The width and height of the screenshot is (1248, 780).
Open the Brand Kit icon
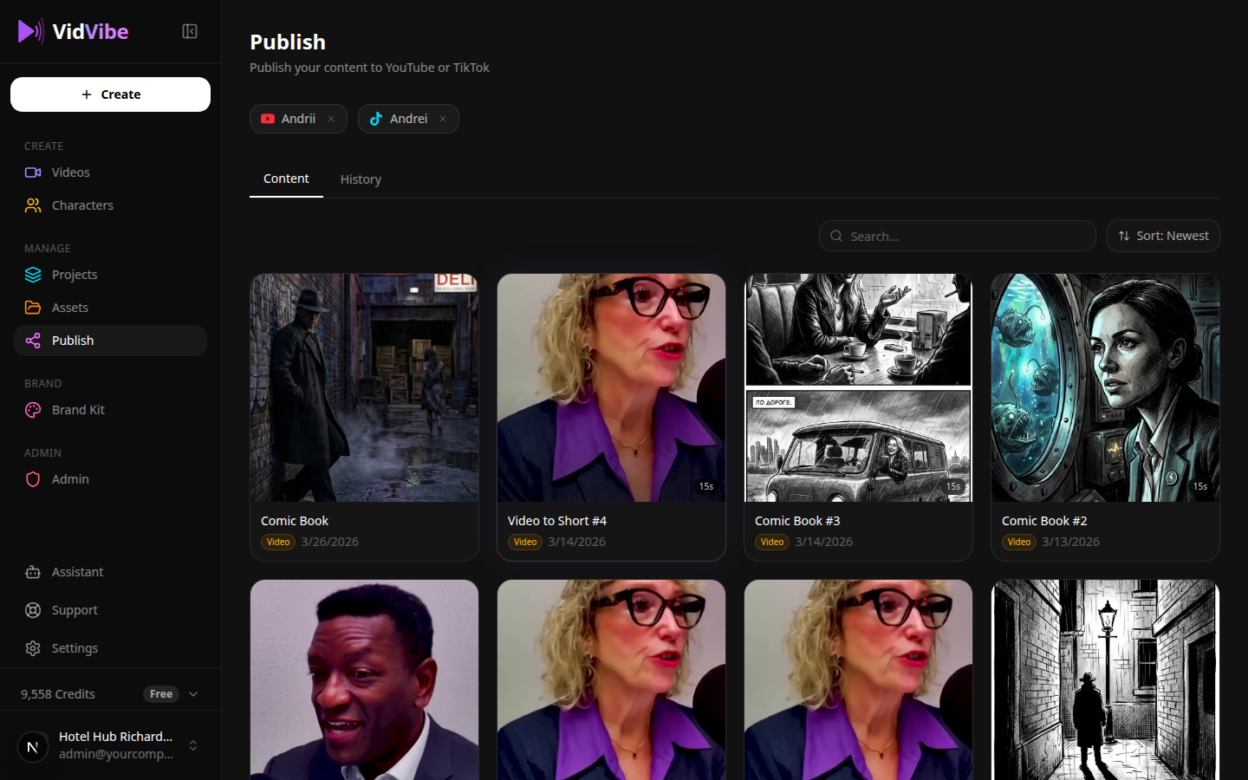click(32, 410)
